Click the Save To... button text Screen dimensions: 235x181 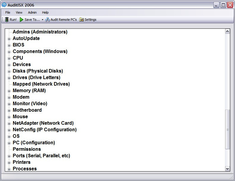pyautogui.click(x=32, y=20)
